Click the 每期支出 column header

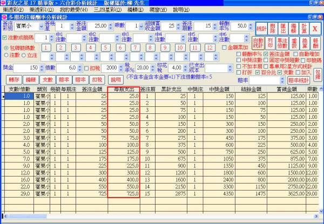pyautogui.click(x=123, y=89)
